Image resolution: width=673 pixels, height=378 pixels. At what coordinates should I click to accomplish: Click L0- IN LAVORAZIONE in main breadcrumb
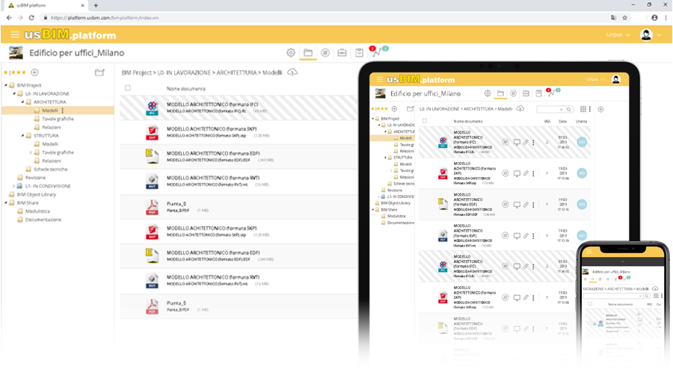tap(184, 72)
